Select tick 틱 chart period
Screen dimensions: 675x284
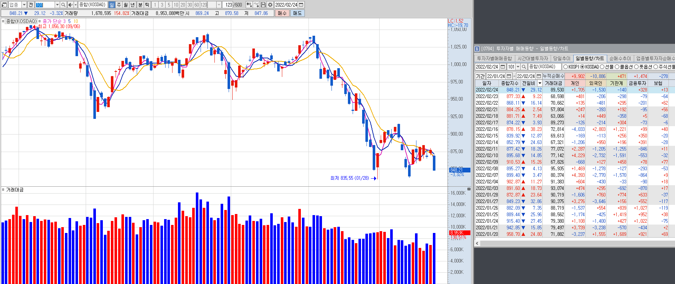click(147, 5)
